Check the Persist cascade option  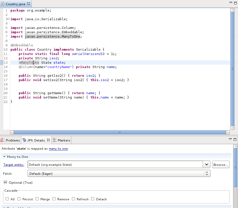click(19, 199)
